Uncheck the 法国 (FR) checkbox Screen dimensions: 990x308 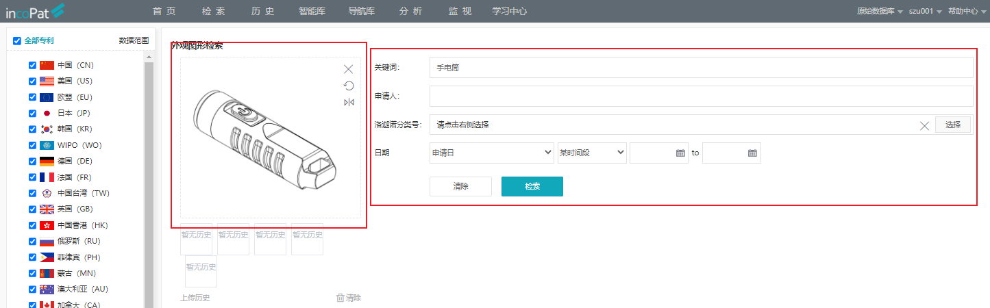[x=32, y=177]
